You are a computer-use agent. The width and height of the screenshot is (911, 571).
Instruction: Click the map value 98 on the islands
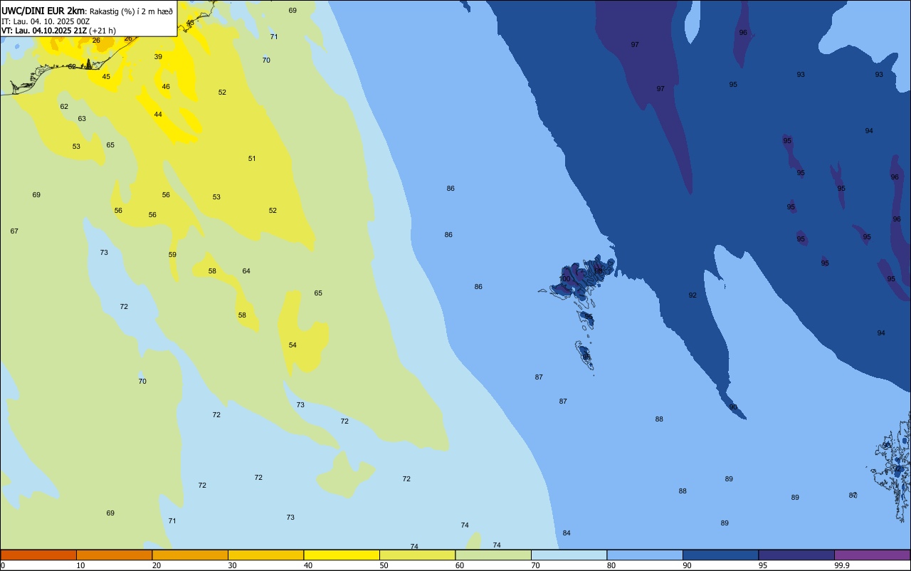click(599, 271)
